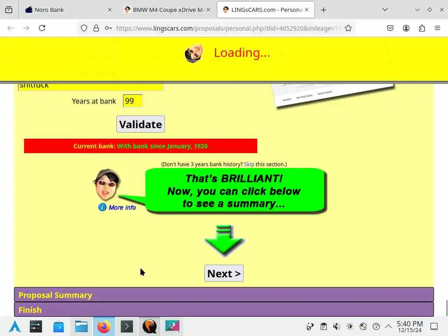
Task: Click the show desktop button in the taskbar
Action: pyautogui.click(x=434, y=326)
